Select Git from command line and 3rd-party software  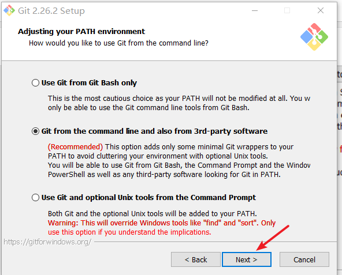(35, 131)
